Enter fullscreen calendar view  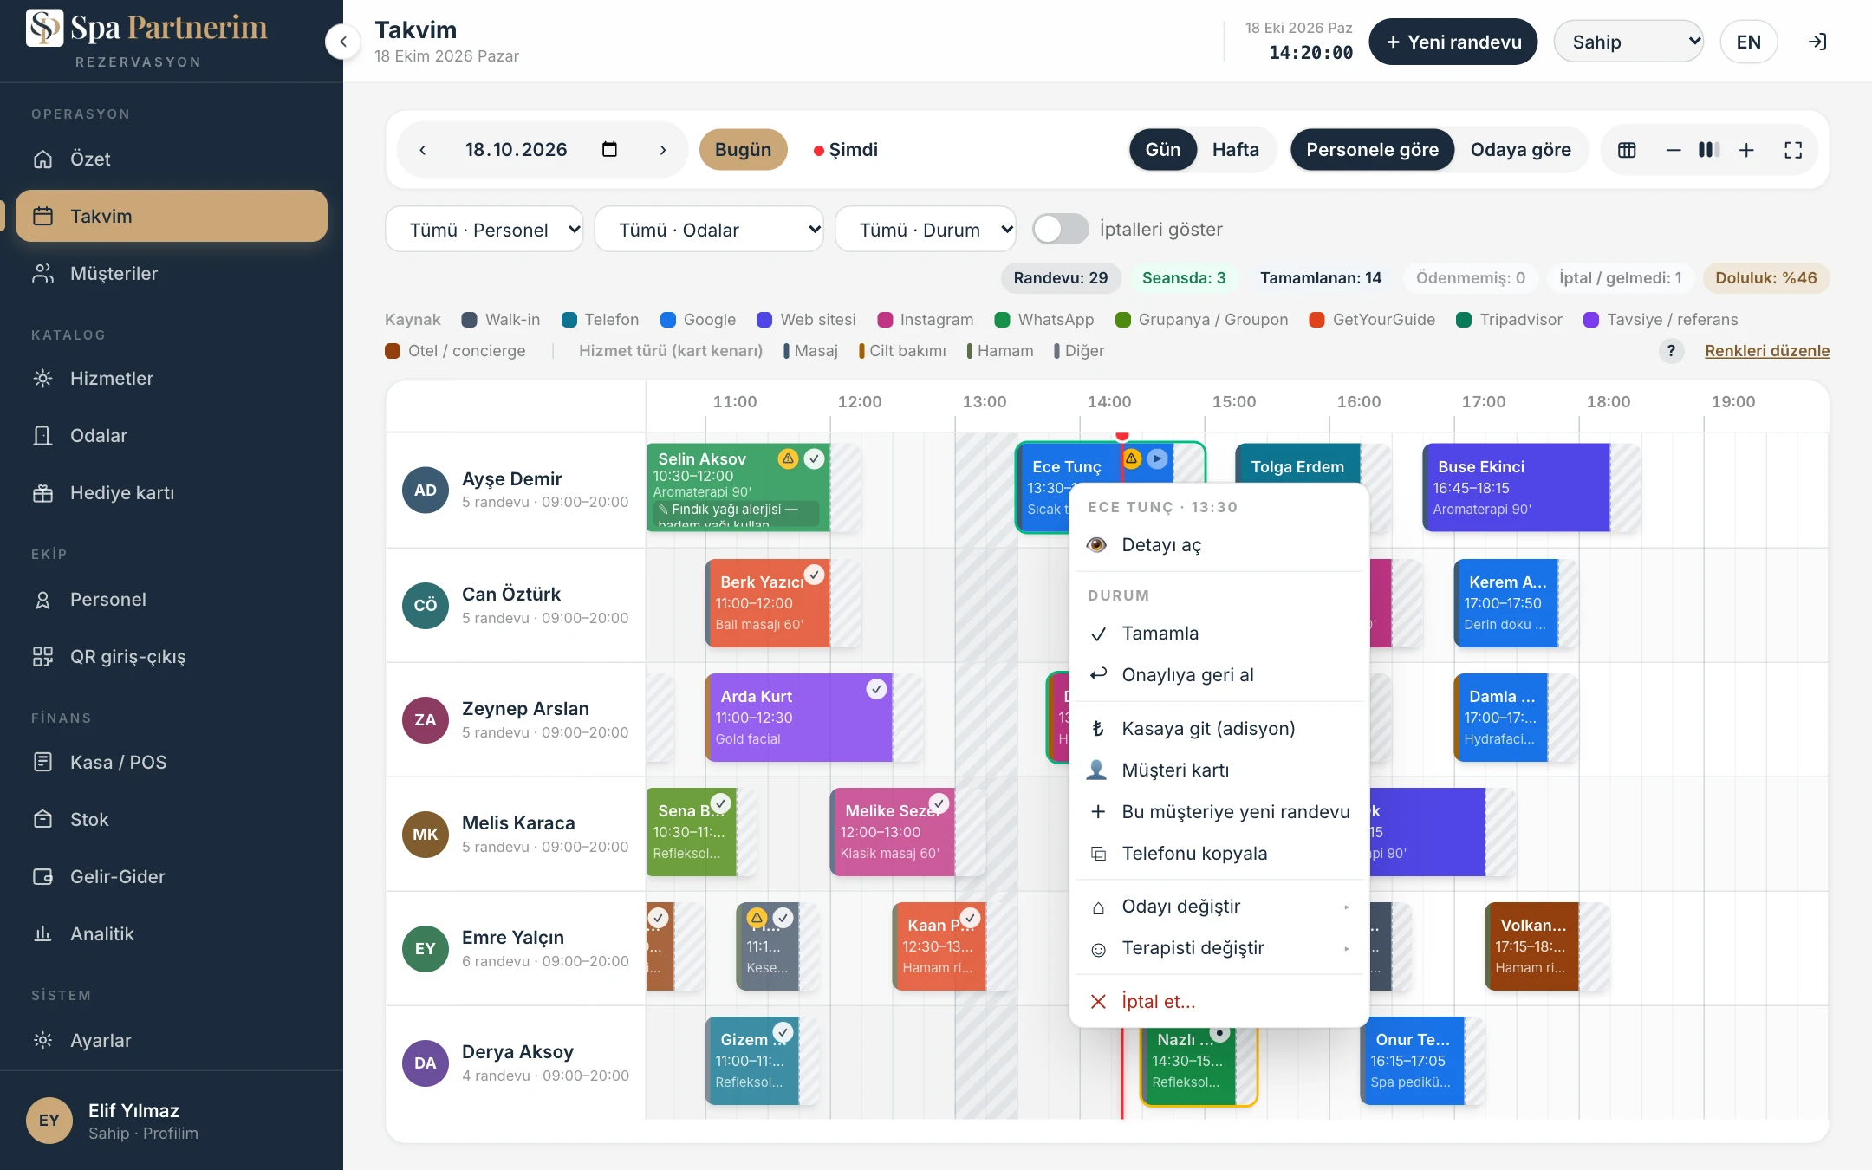click(x=1793, y=150)
